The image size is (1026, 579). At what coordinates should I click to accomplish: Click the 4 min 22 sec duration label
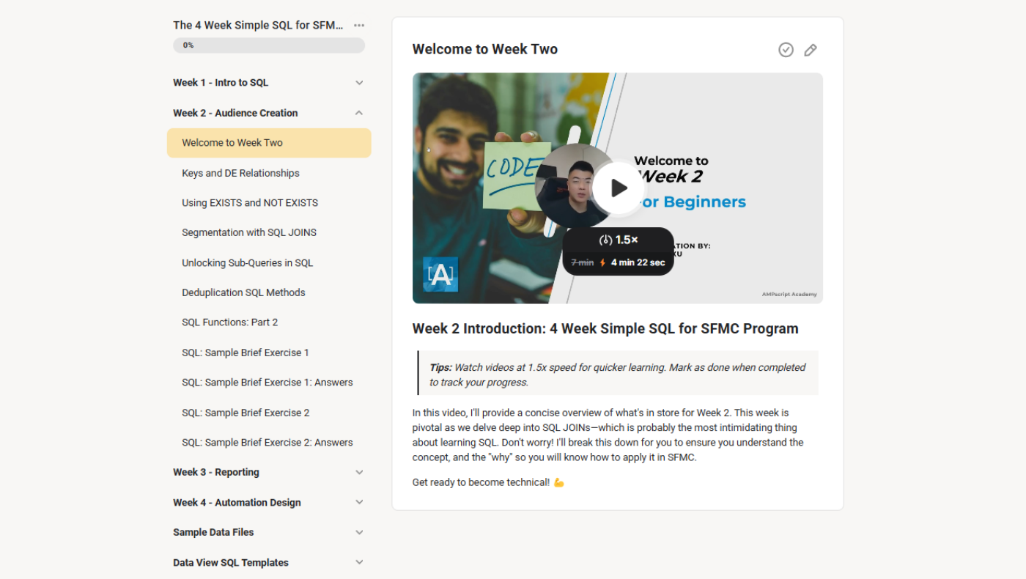[x=638, y=262]
